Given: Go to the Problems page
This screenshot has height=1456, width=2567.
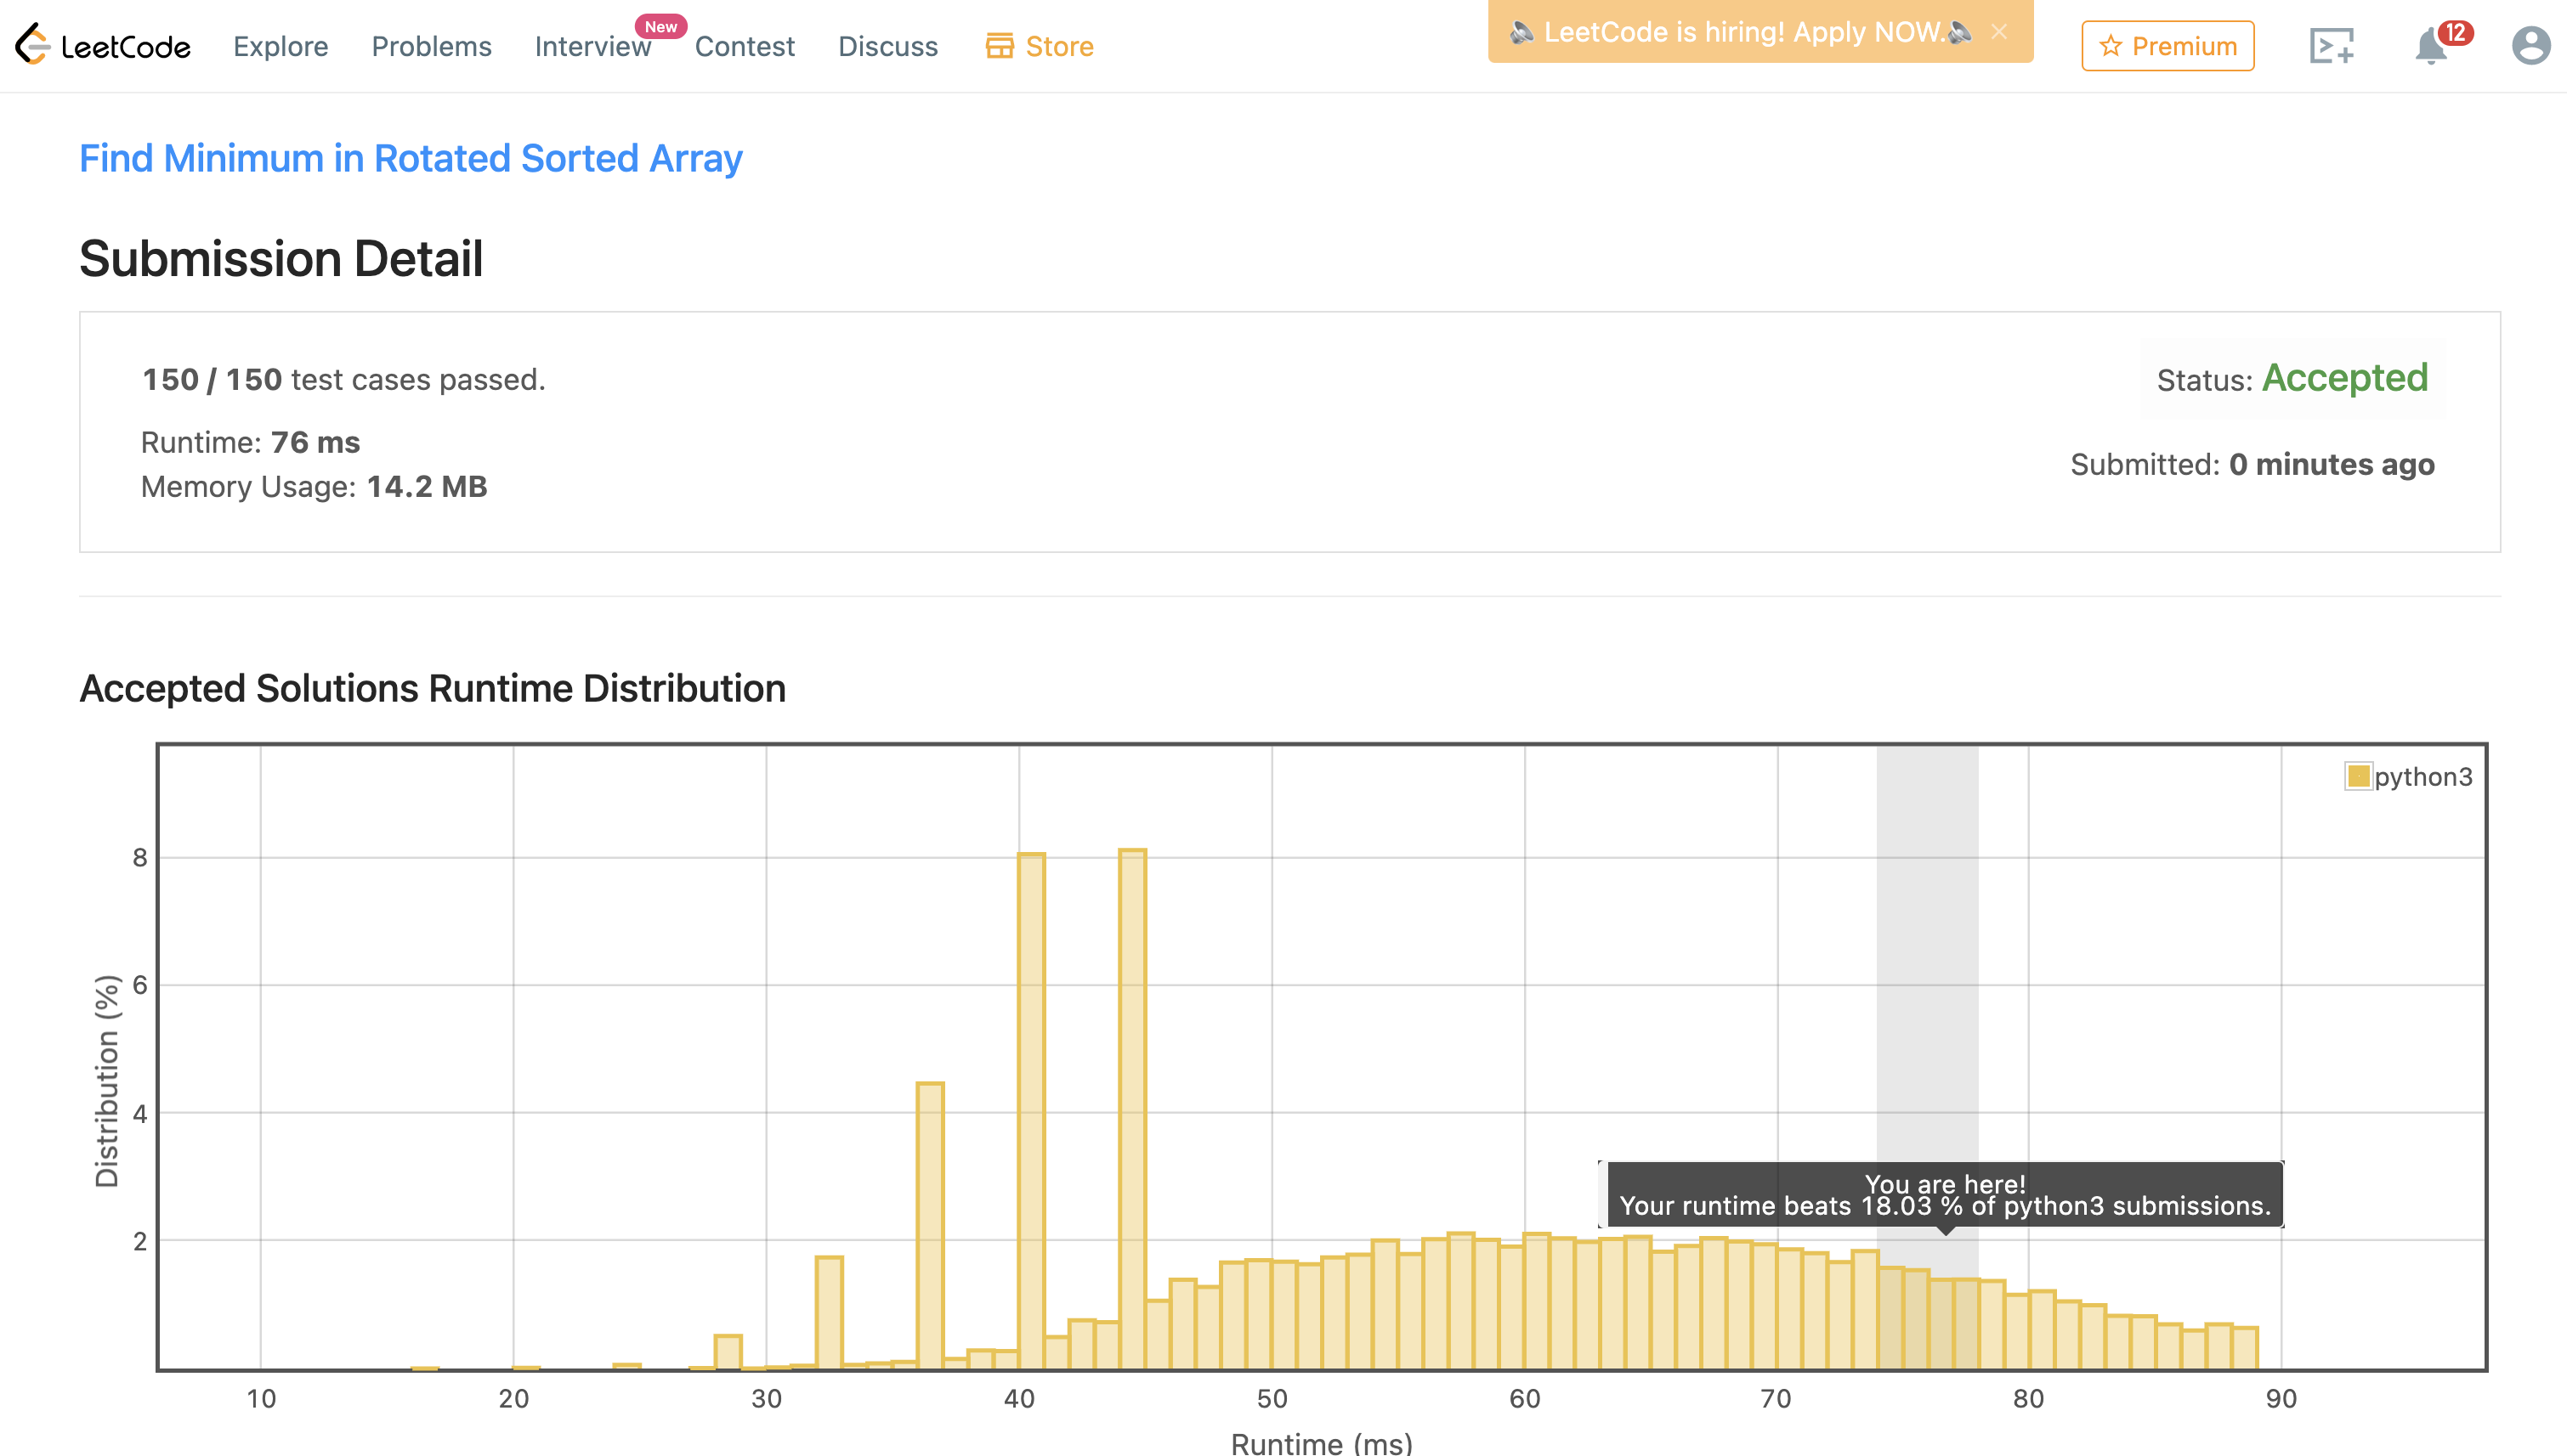Looking at the screenshot, I should pyautogui.click(x=431, y=46).
